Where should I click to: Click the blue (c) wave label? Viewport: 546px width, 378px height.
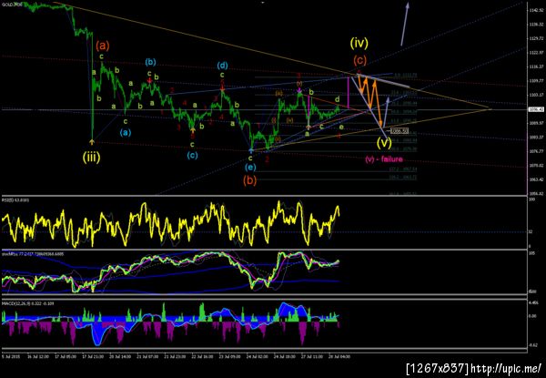192,155
